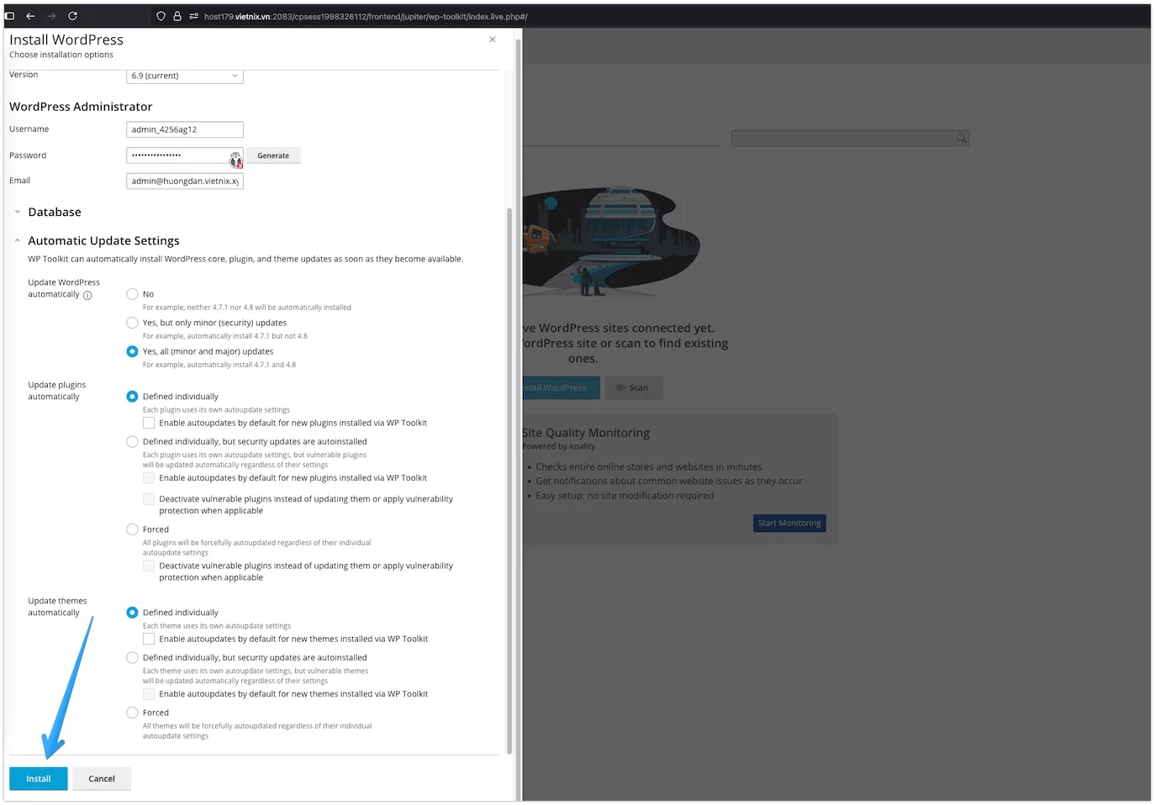Click the browser back arrow icon
The image size is (1155, 805).
[30, 16]
